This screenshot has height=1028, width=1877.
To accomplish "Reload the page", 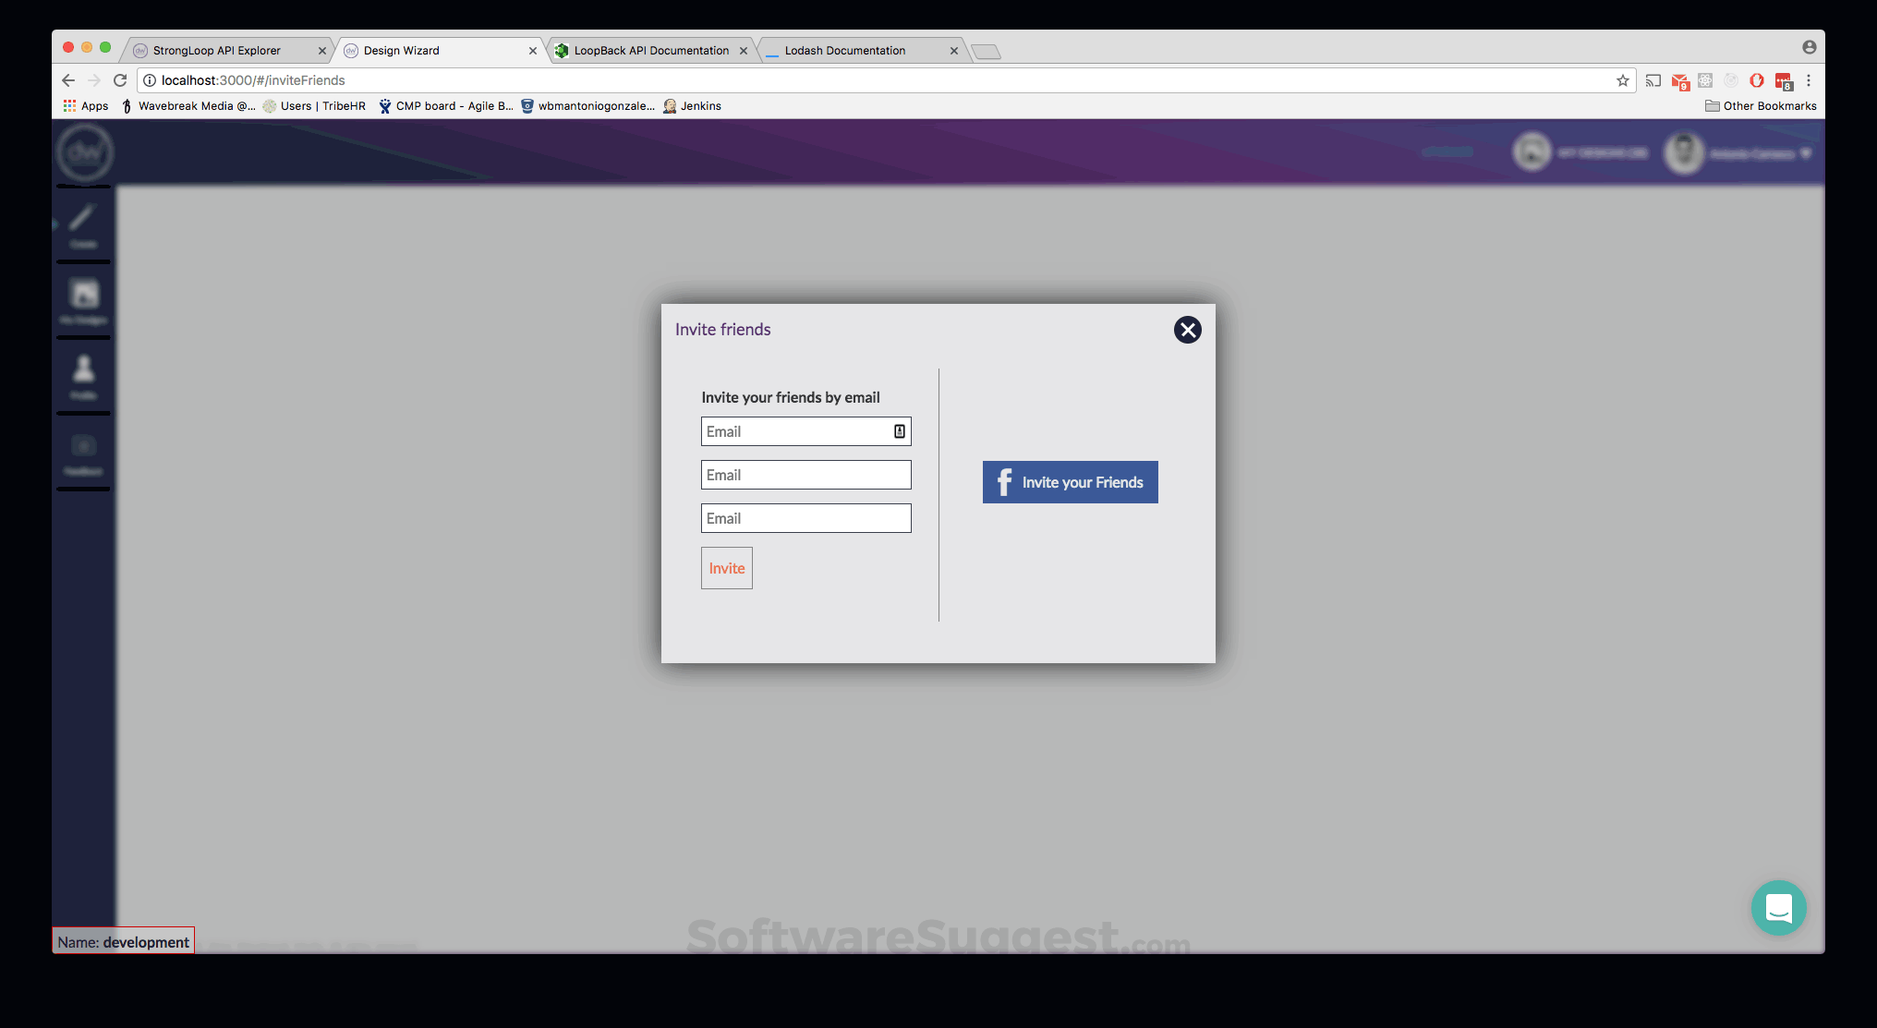I will click(120, 80).
